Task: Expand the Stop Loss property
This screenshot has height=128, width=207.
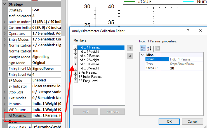Action: coord(4,92)
